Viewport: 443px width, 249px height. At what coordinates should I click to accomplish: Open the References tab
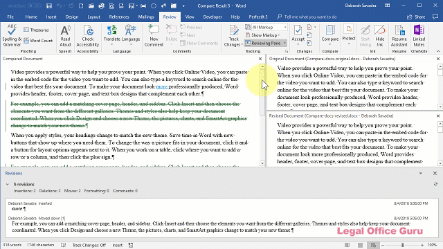tap(119, 17)
